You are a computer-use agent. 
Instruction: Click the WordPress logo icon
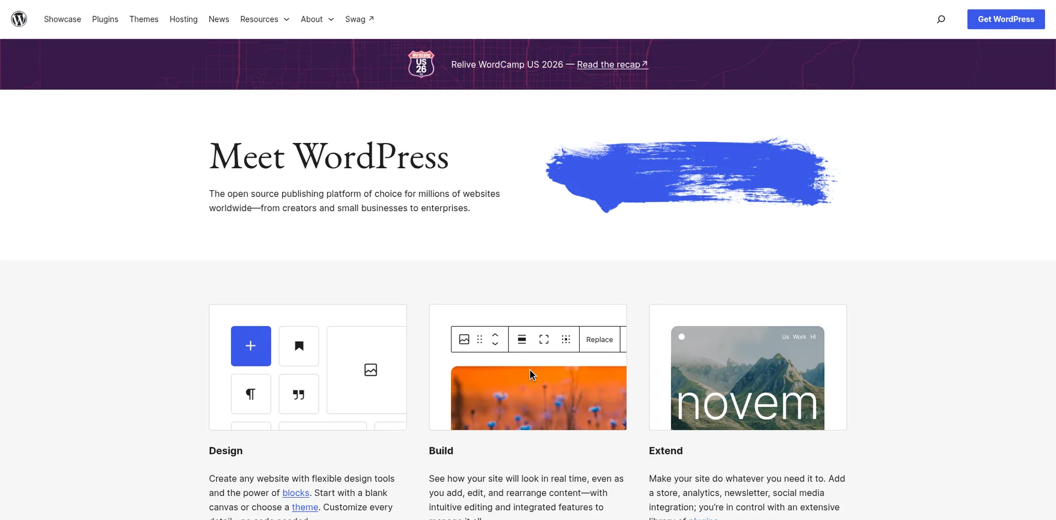coord(19,19)
